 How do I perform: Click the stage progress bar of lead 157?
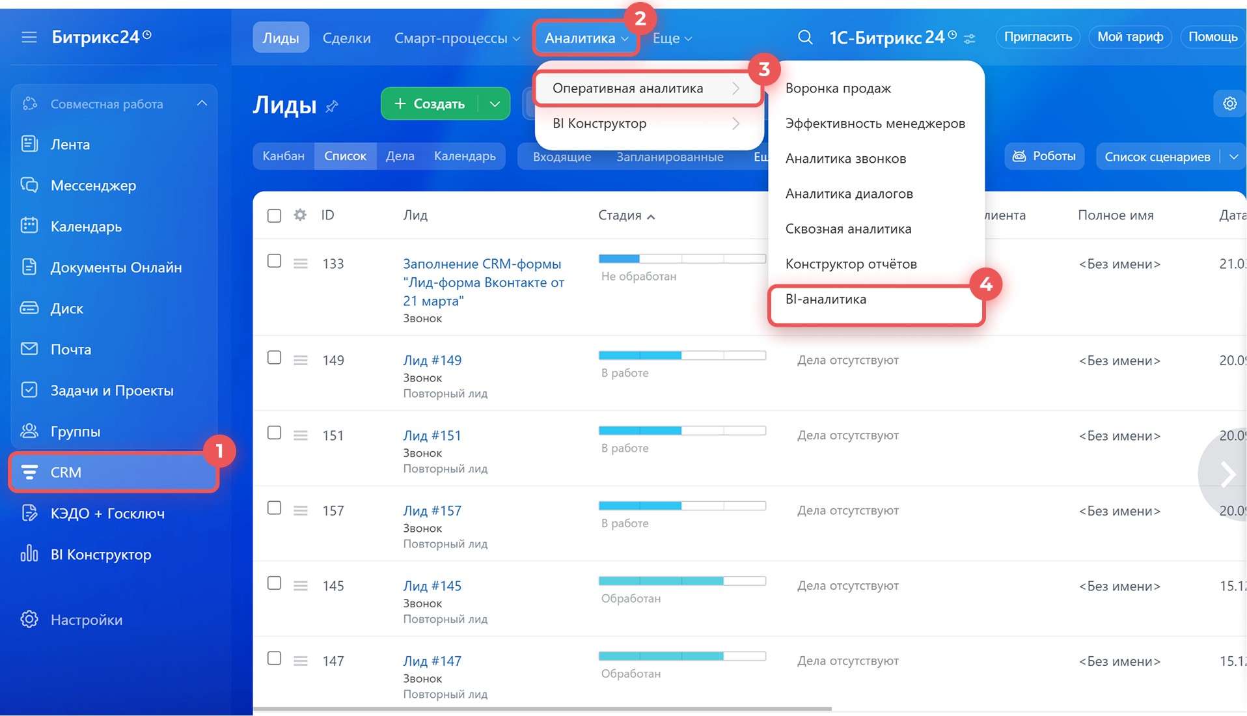click(681, 506)
